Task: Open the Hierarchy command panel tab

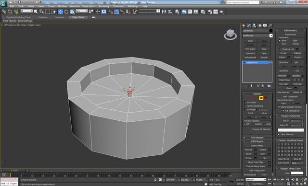Action: (255, 25)
